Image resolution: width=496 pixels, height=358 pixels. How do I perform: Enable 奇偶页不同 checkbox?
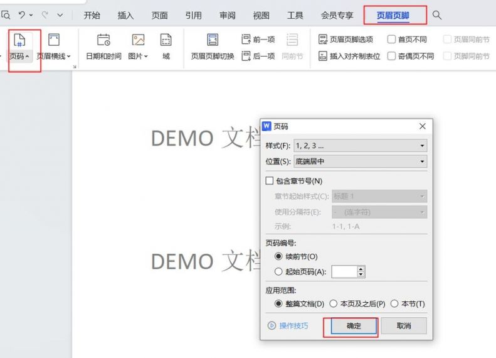(x=391, y=56)
